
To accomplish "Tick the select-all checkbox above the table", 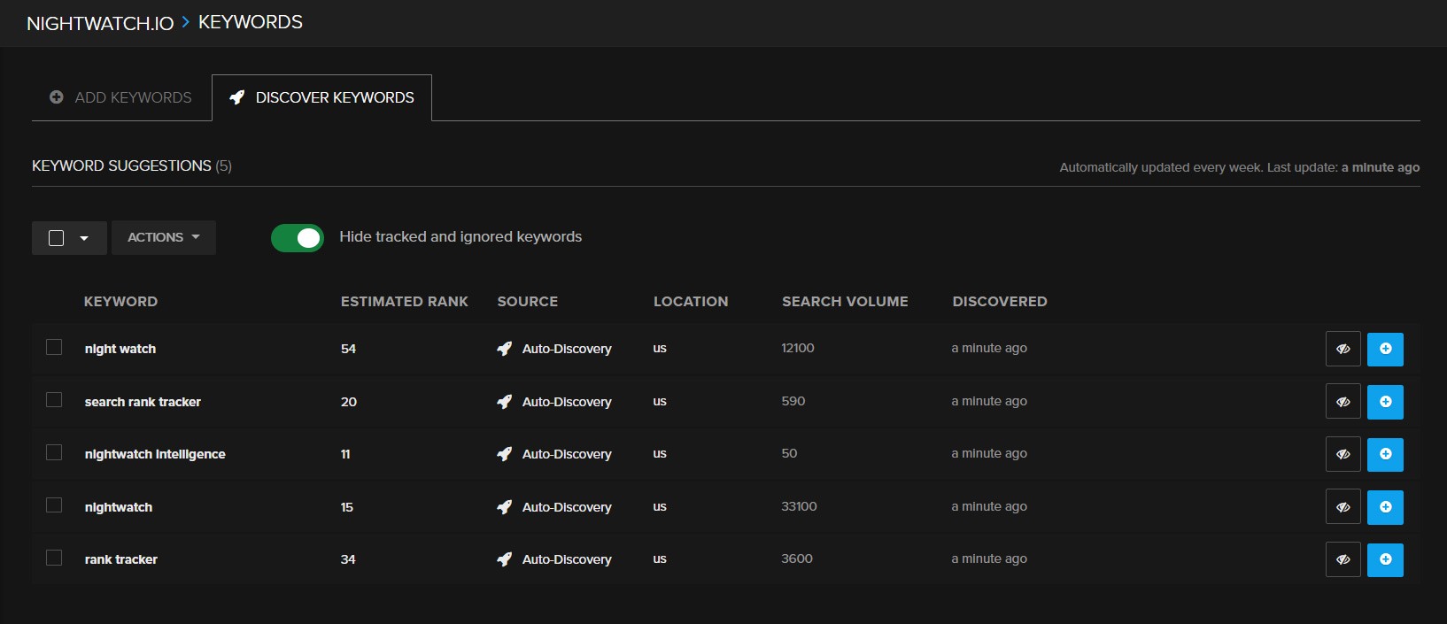I will pos(57,238).
